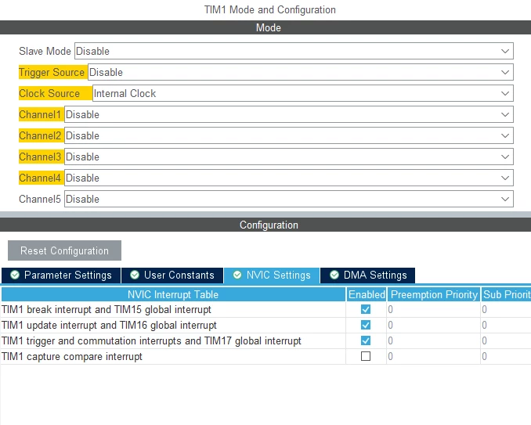Click the highlighted Channel1 label

point(40,114)
